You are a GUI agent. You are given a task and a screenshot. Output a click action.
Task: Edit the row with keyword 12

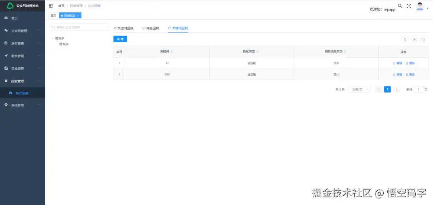coord(397,63)
